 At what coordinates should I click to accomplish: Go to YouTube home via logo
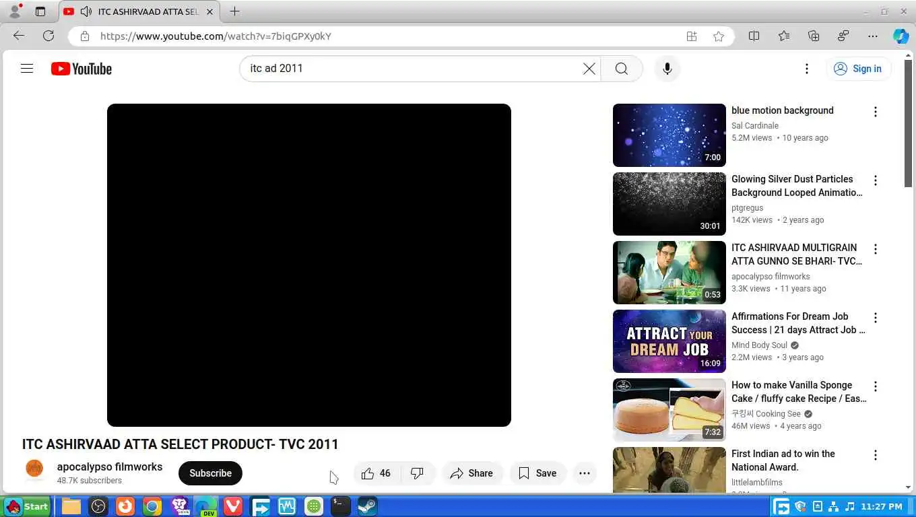coord(81,69)
